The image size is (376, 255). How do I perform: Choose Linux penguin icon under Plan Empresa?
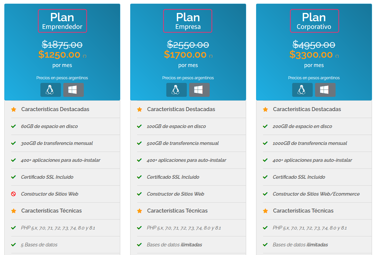(x=177, y=90)
